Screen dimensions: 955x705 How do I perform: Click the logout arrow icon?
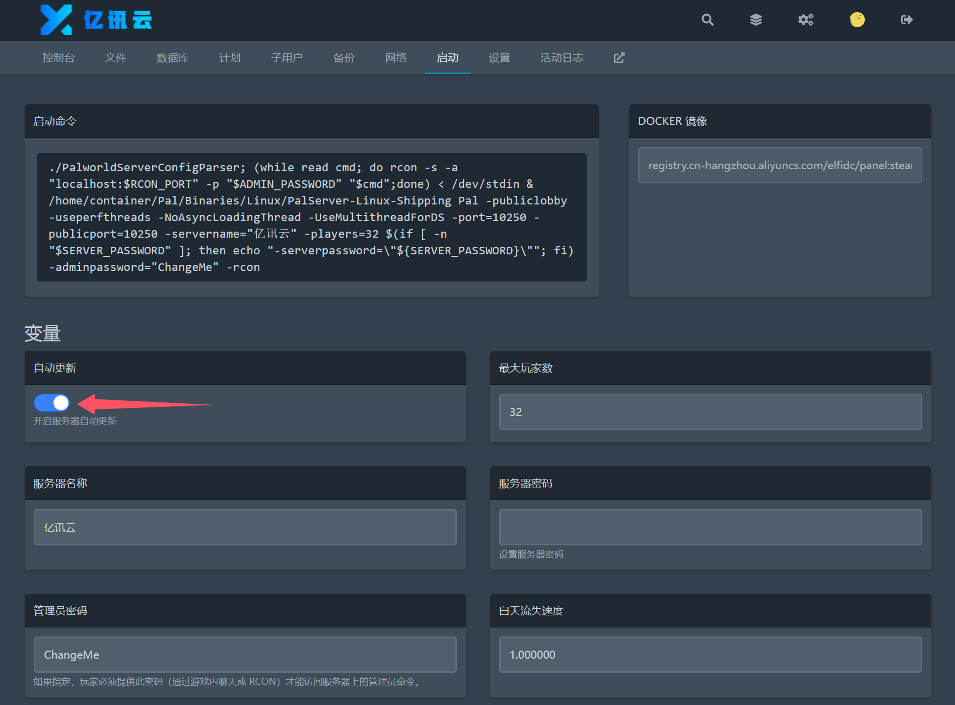907,20
